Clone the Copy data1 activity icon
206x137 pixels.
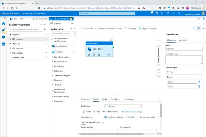(99, 55)
